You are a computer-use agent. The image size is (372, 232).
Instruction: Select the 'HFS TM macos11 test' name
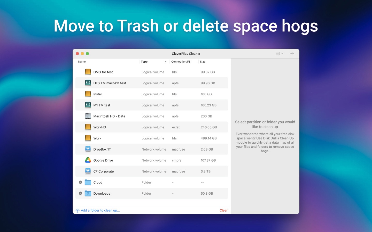110,83
